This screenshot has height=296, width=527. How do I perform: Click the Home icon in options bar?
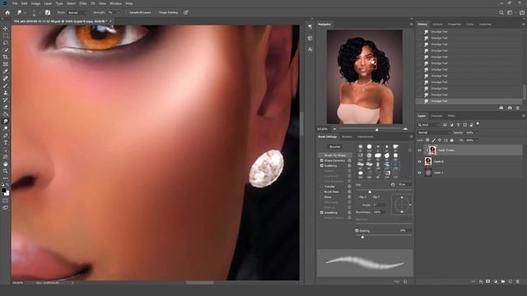(7, 12)
